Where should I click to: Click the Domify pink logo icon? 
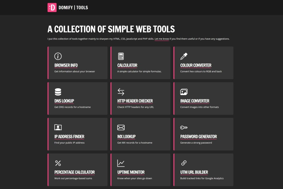point(52,7)
